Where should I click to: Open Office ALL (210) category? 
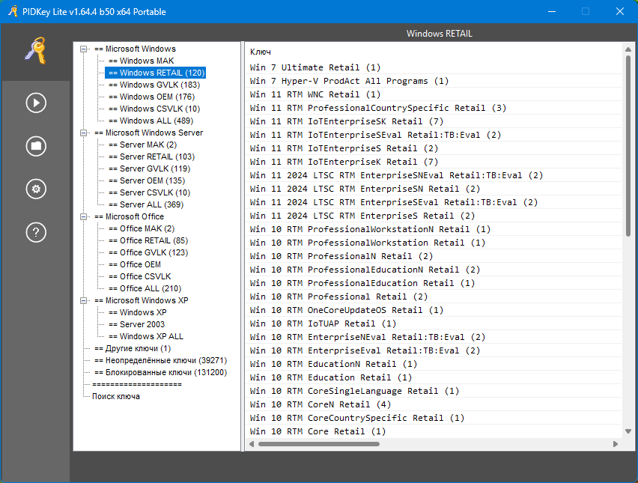pos(150,288)
